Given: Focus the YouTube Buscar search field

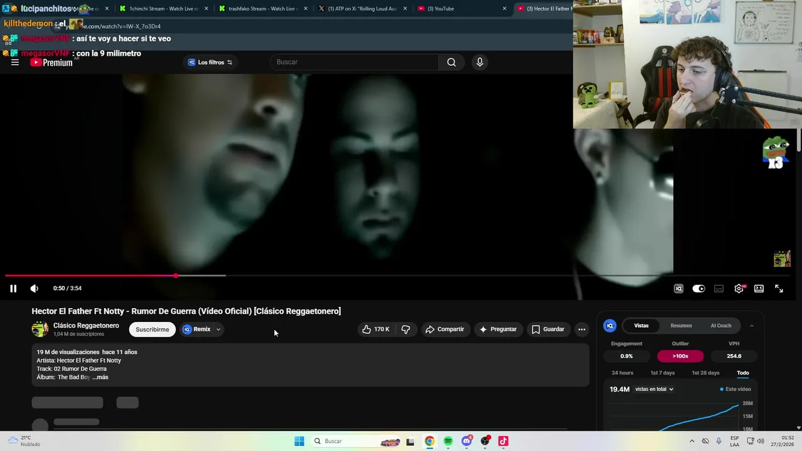Looking at the screenshot, I should point(355,62).
